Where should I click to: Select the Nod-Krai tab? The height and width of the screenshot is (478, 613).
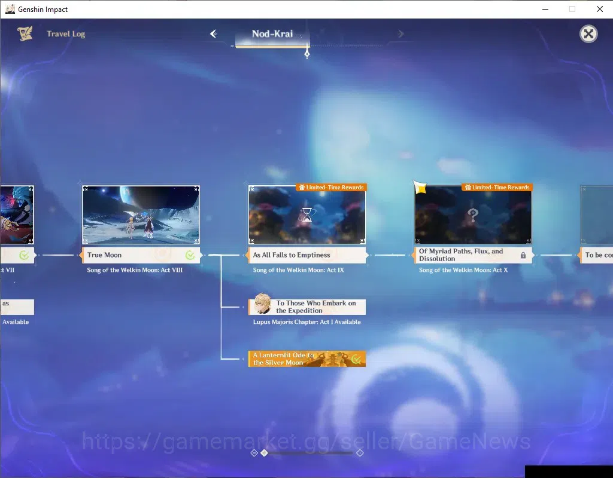[272, 34]
